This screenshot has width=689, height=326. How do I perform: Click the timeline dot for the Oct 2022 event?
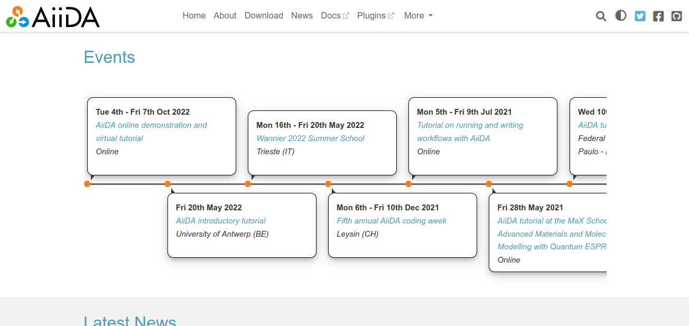[x=87, y=184]
